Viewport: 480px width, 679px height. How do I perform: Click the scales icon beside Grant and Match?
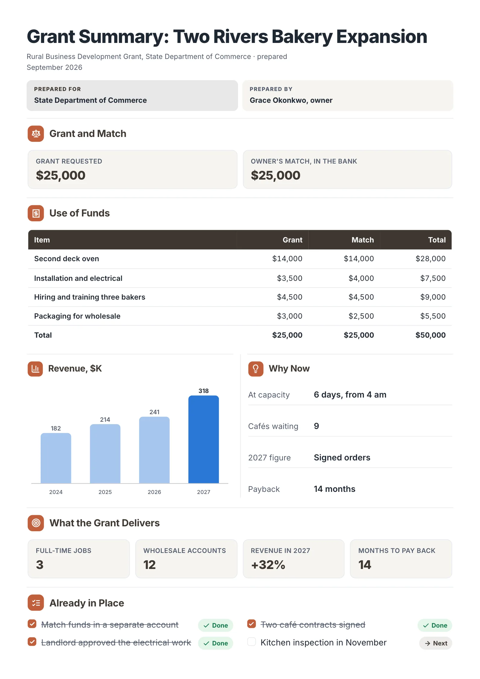(x=36, y=134)
